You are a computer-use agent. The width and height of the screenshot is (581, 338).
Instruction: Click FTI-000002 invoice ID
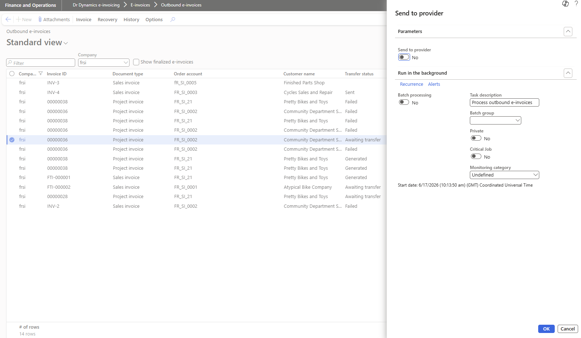pyautogui.click(x=59, y=187)
